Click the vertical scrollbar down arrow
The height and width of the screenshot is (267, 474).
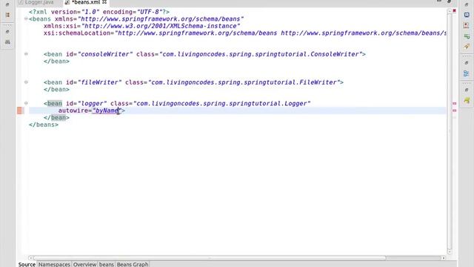[x=450, y=252]
